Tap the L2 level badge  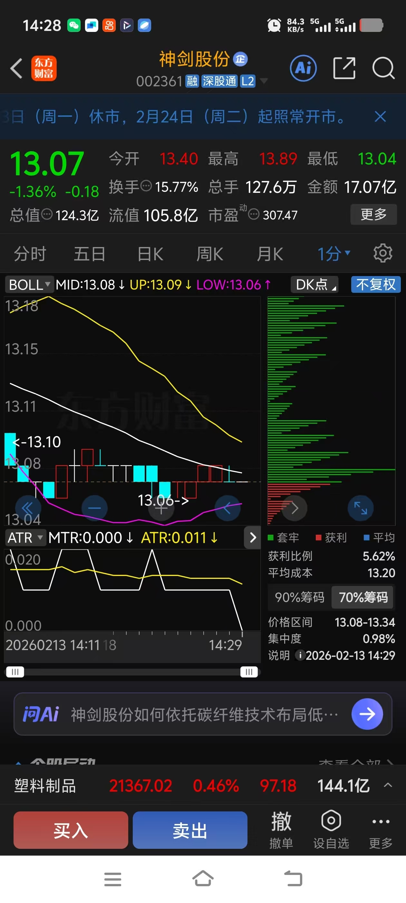pos(247,81)
